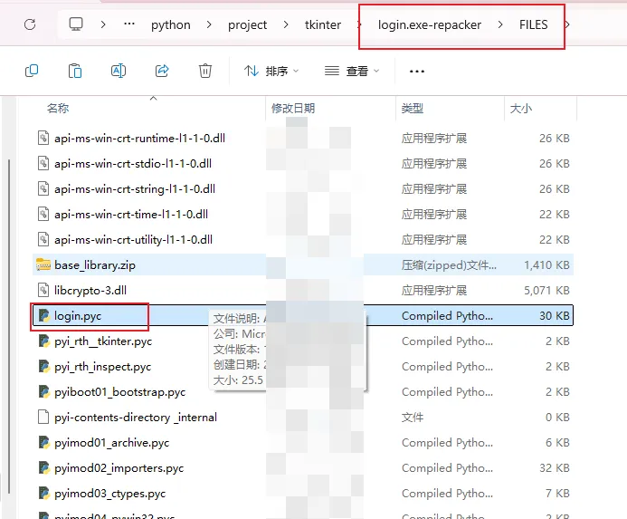The width and height of the screenshot is (627, 519).
Task: Click the sort arrow above 名称 column
Action: pos(153,98)
